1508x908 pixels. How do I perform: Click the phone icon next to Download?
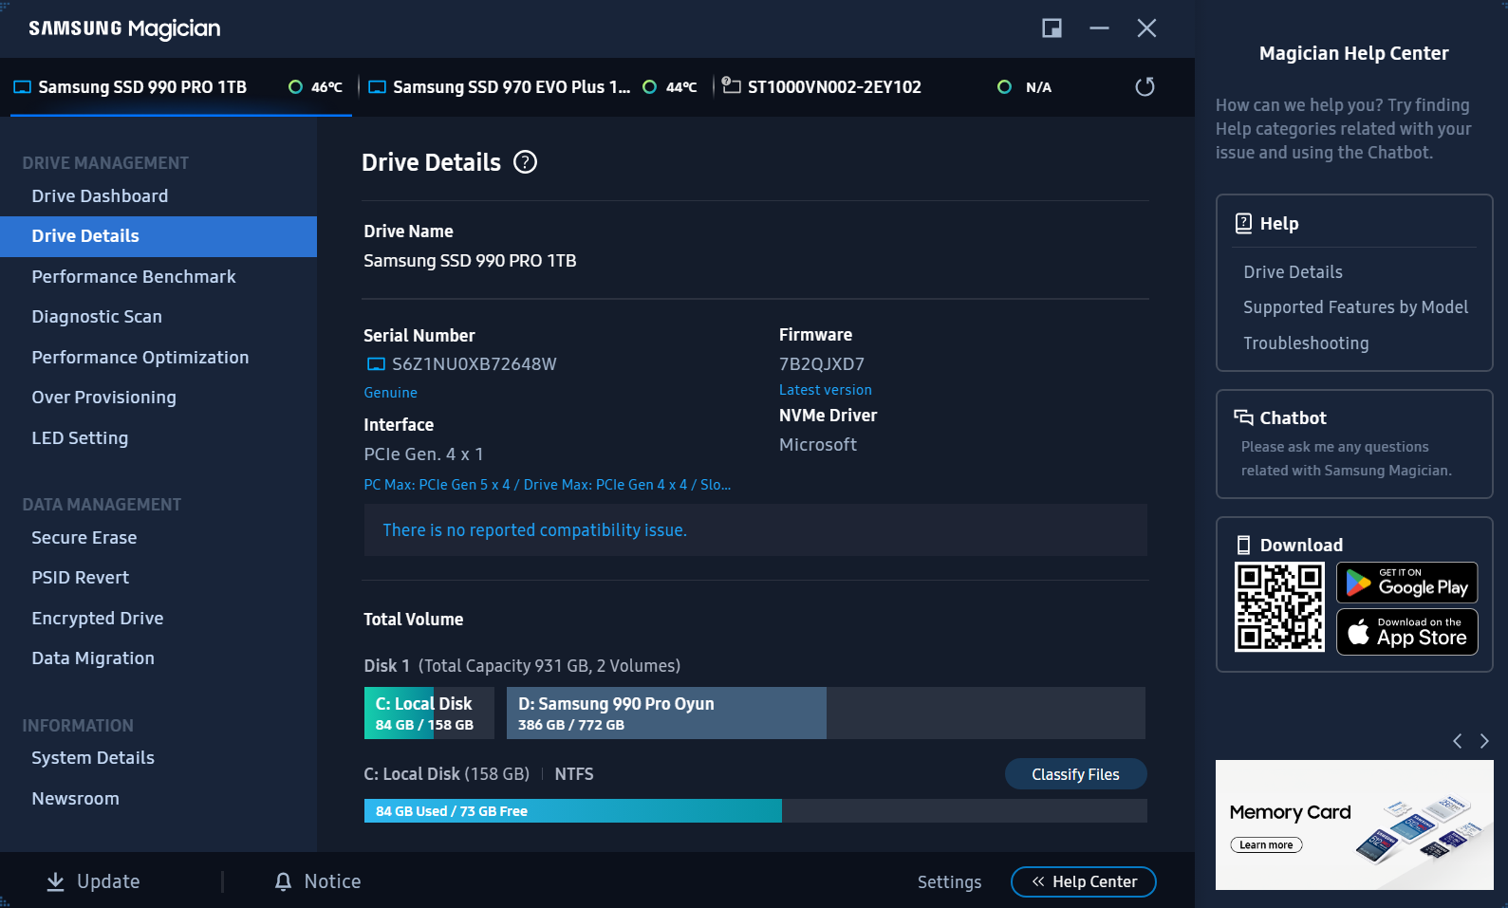[1243, 545]
